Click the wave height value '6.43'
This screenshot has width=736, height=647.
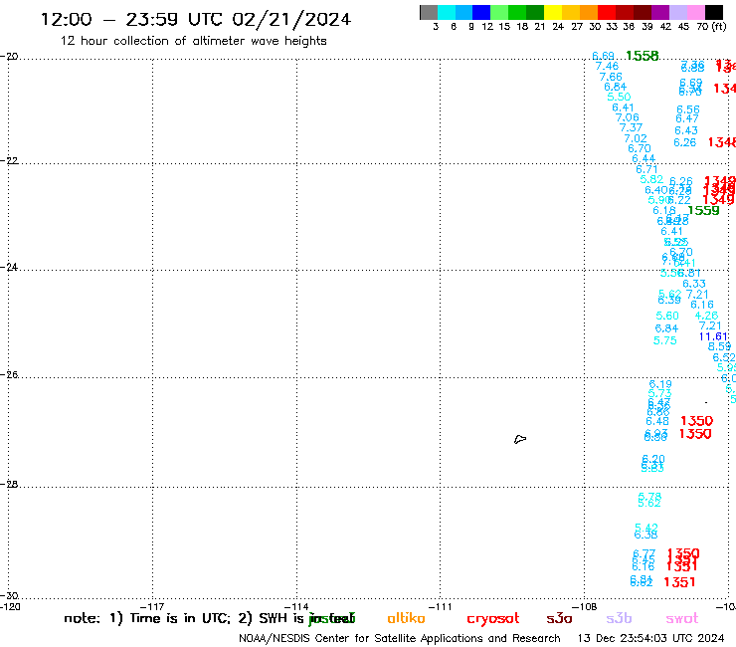click(x=686, y=130)
